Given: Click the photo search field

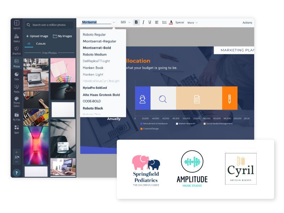Looking at the screenshot, I should tap(49, 25).
